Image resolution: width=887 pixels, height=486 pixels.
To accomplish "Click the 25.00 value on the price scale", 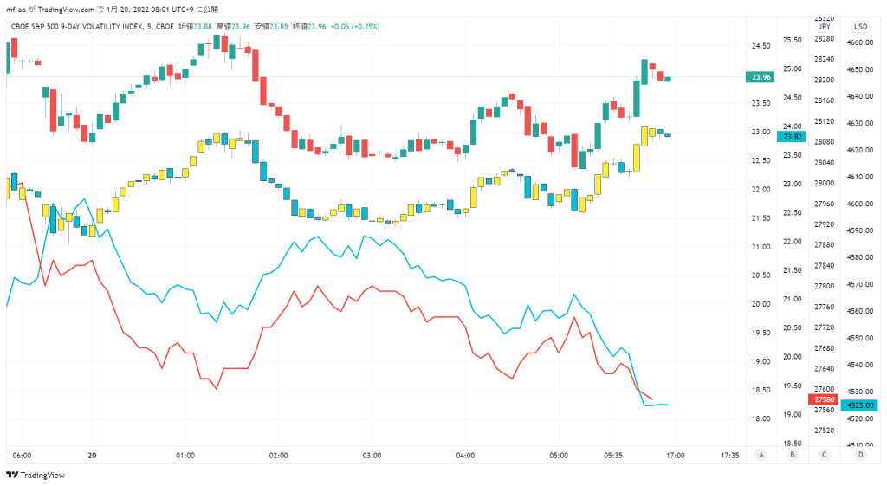I will coord(792,69).
